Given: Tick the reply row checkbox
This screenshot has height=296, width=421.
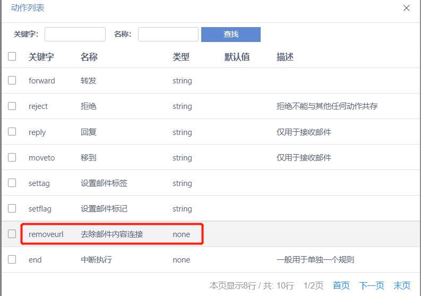Looking at the screenshot, I should pos(12,132).
